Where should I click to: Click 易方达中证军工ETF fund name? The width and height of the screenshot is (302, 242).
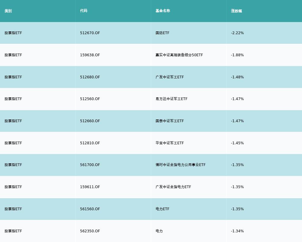172,99
